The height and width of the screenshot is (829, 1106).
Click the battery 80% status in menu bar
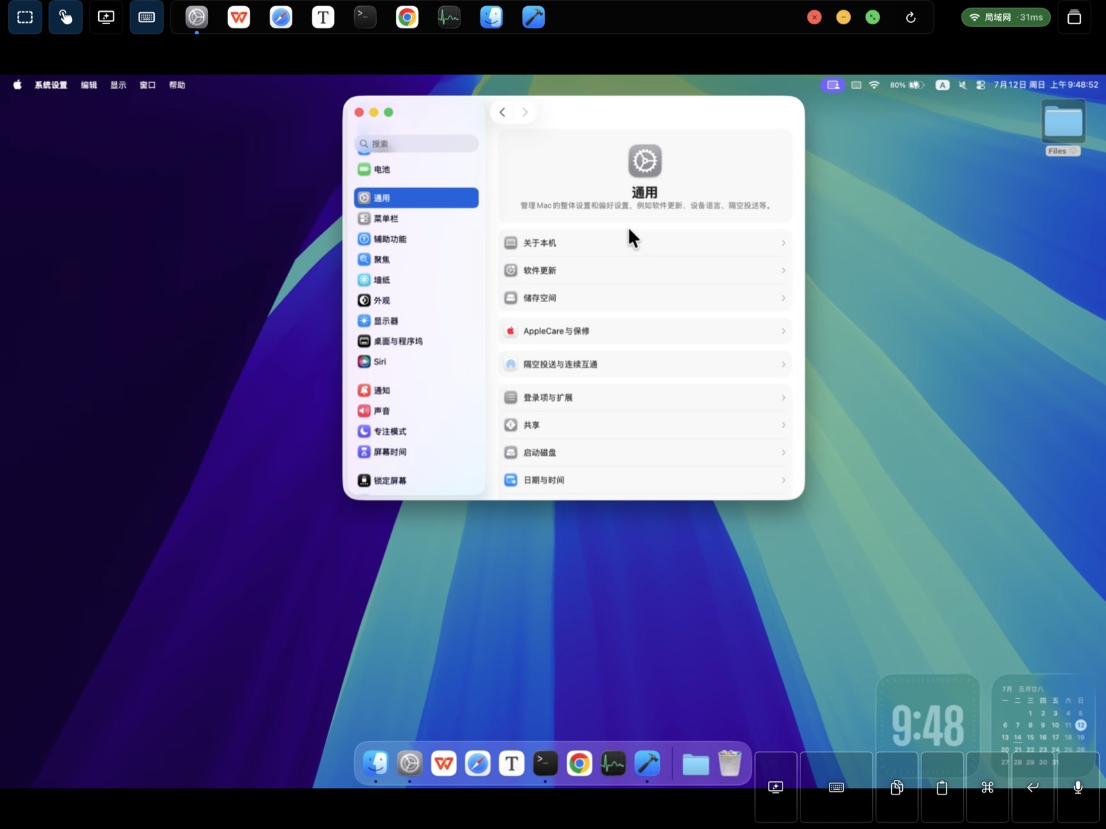click(x=907, y=85)
